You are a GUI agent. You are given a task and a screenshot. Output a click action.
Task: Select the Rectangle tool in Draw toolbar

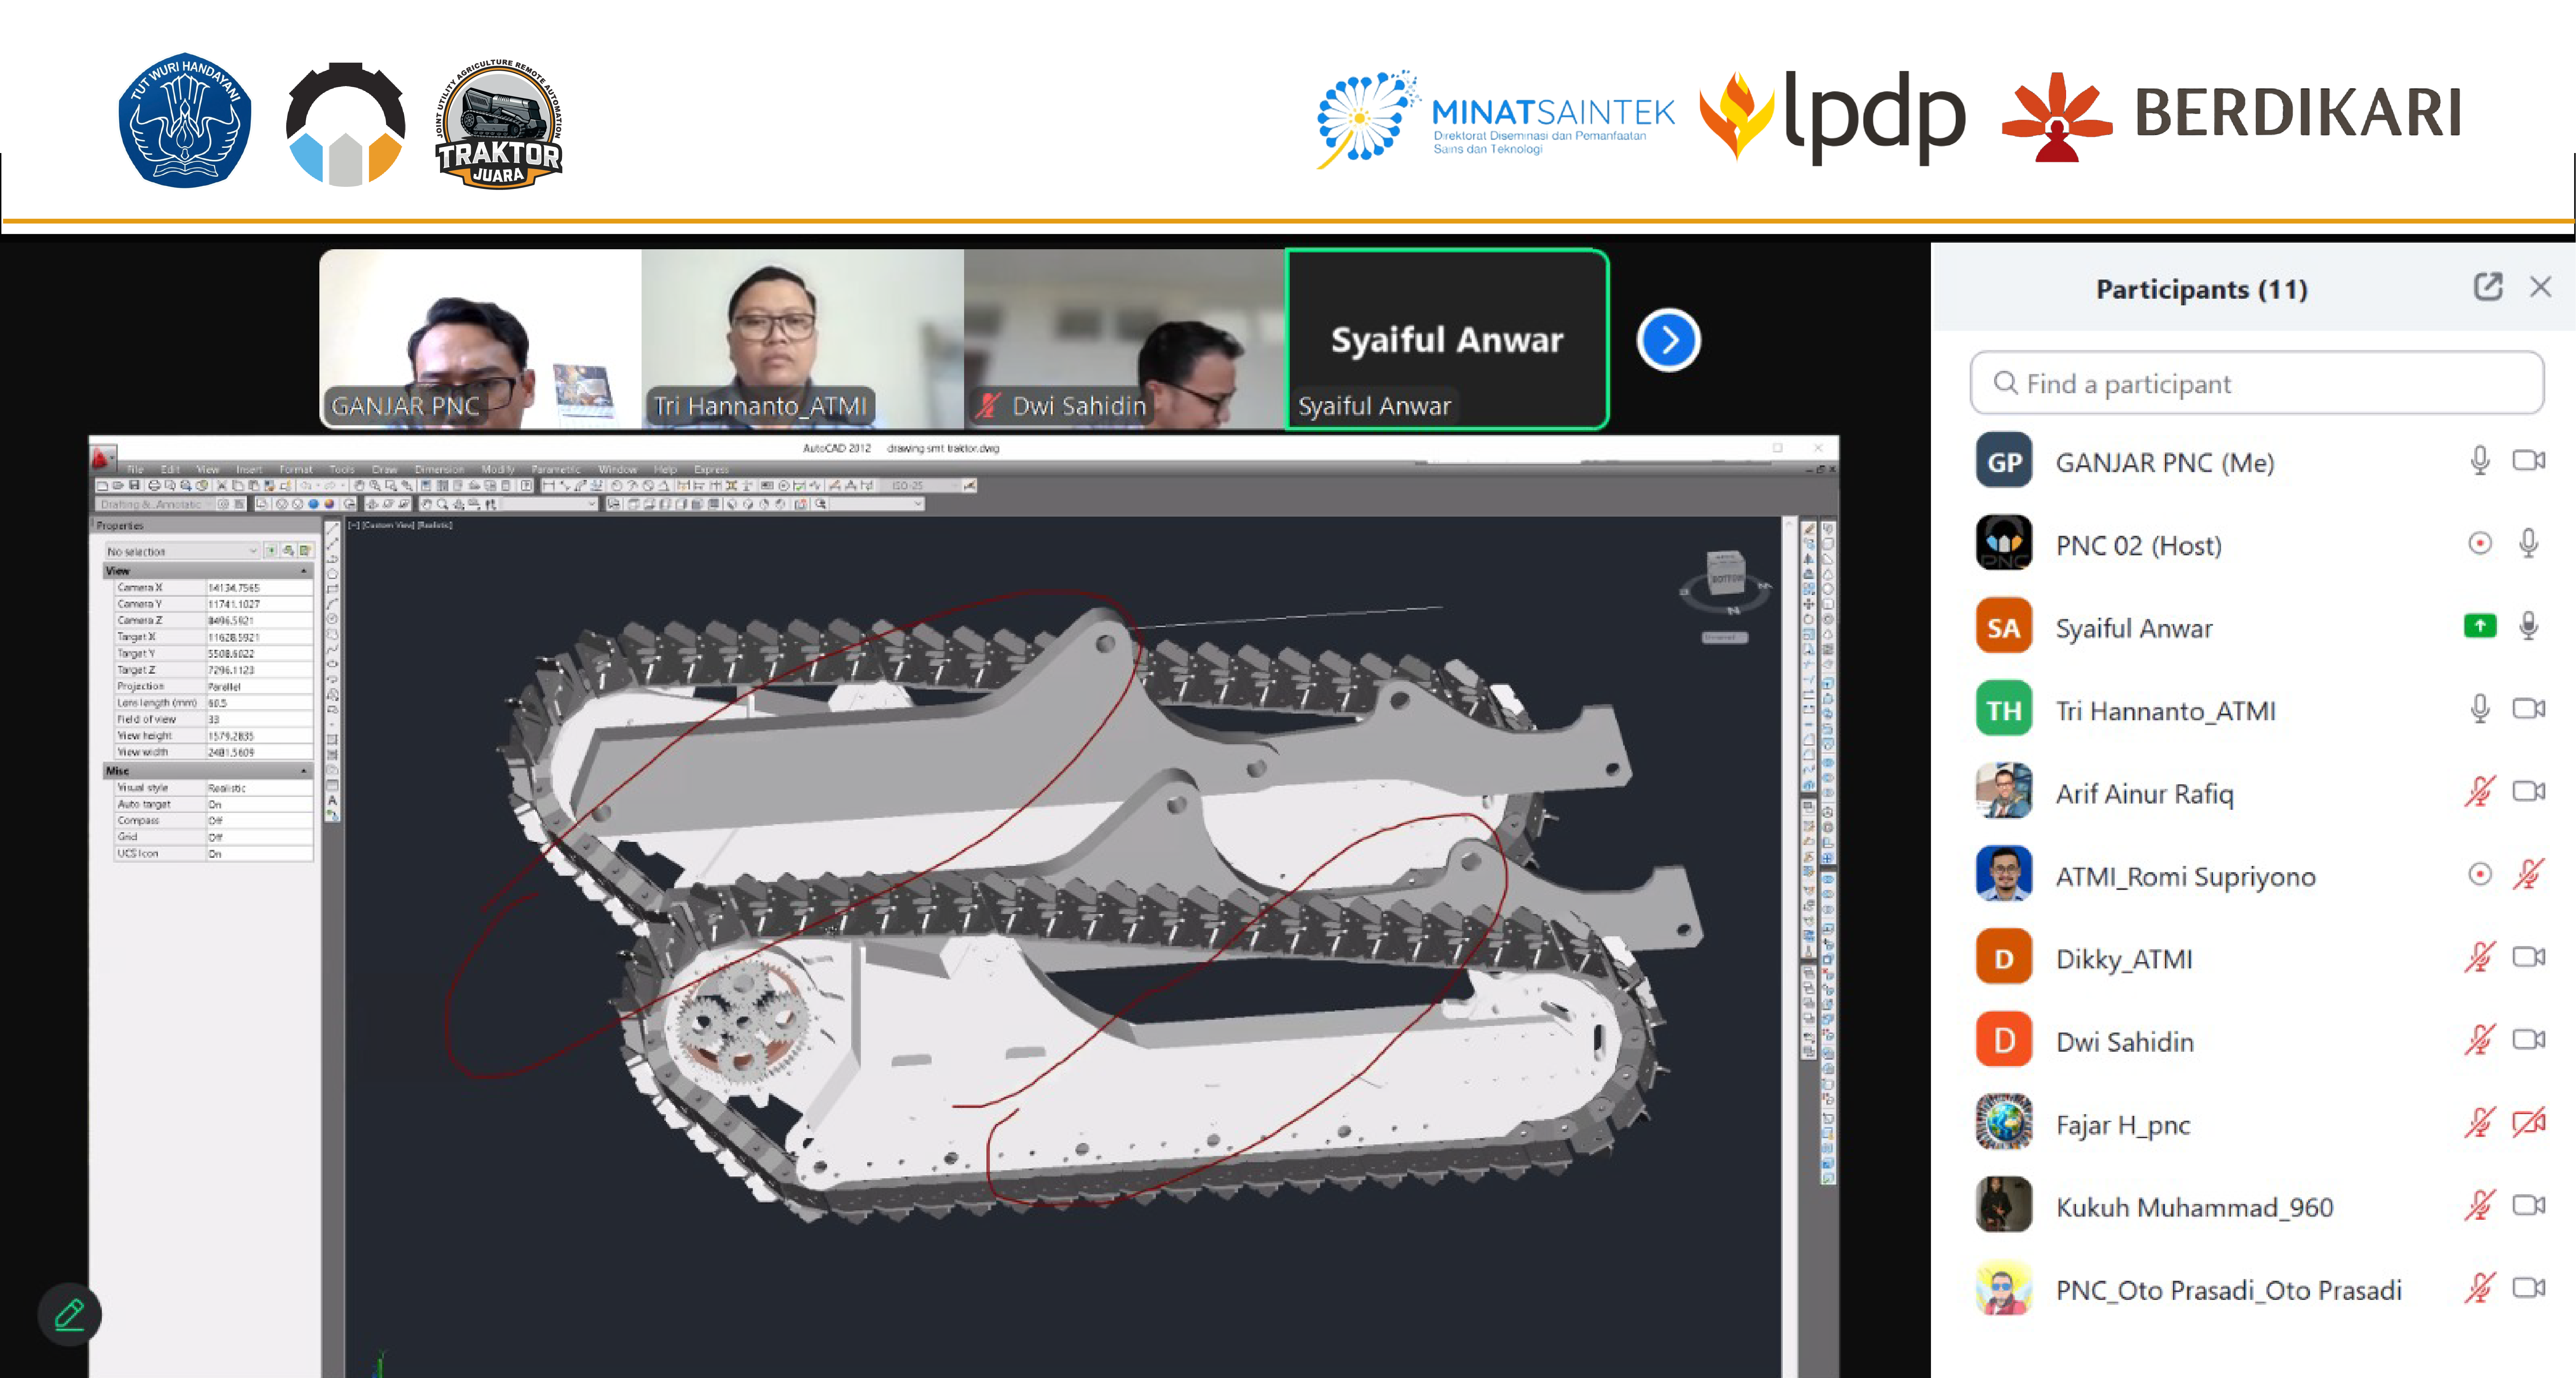click(333, 589)
